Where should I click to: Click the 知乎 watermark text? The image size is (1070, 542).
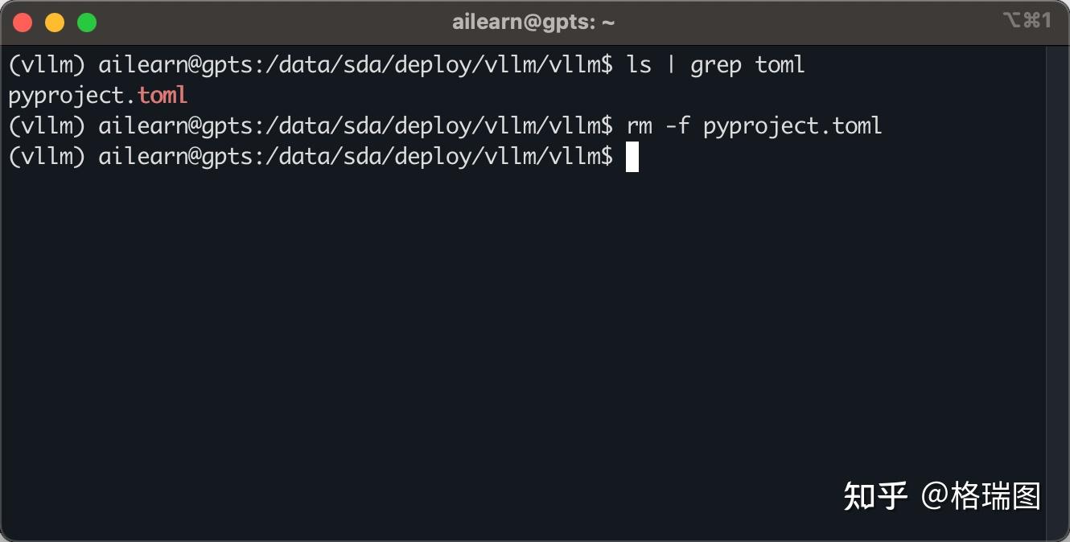(x=875, y=496)
